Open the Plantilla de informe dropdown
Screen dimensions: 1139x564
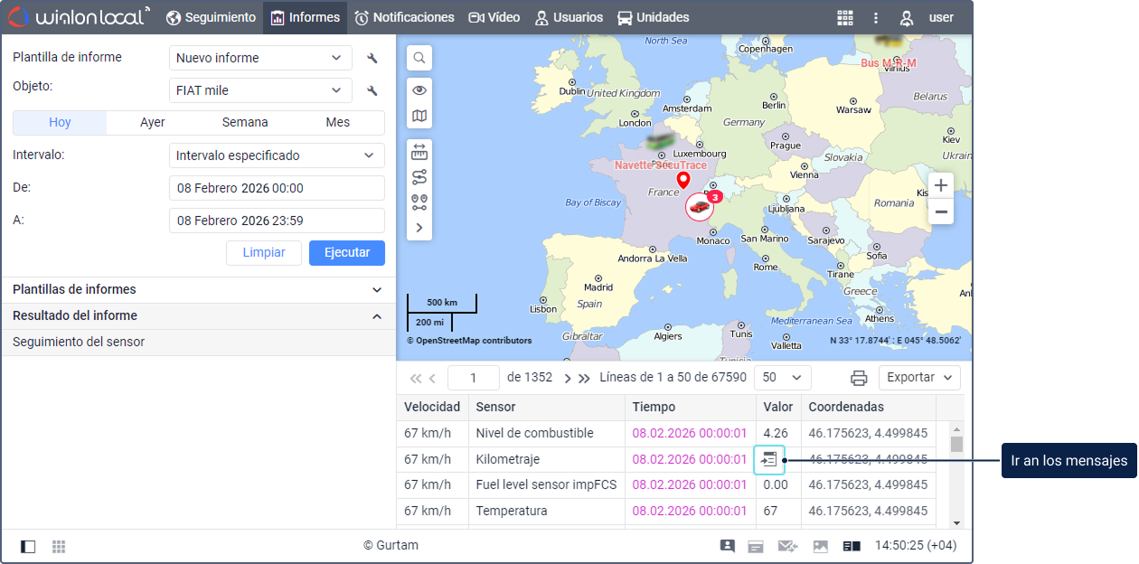click(x=260, y=59)
